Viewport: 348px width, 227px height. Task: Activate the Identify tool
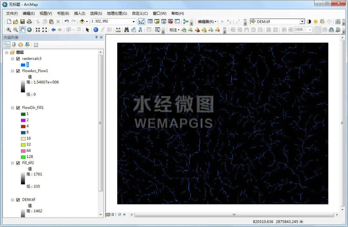tap(96, 30)
